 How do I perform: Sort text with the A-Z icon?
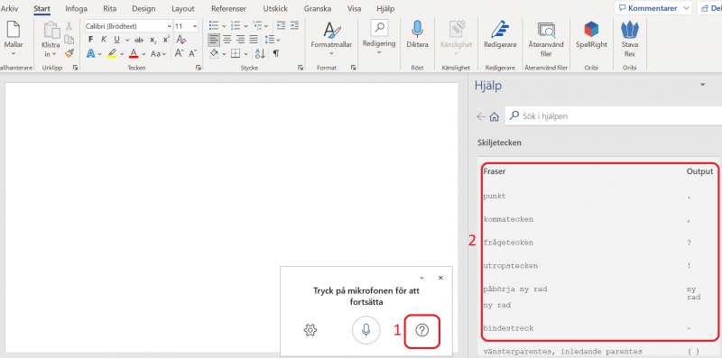pyautogui.click(x=260, y=54)
